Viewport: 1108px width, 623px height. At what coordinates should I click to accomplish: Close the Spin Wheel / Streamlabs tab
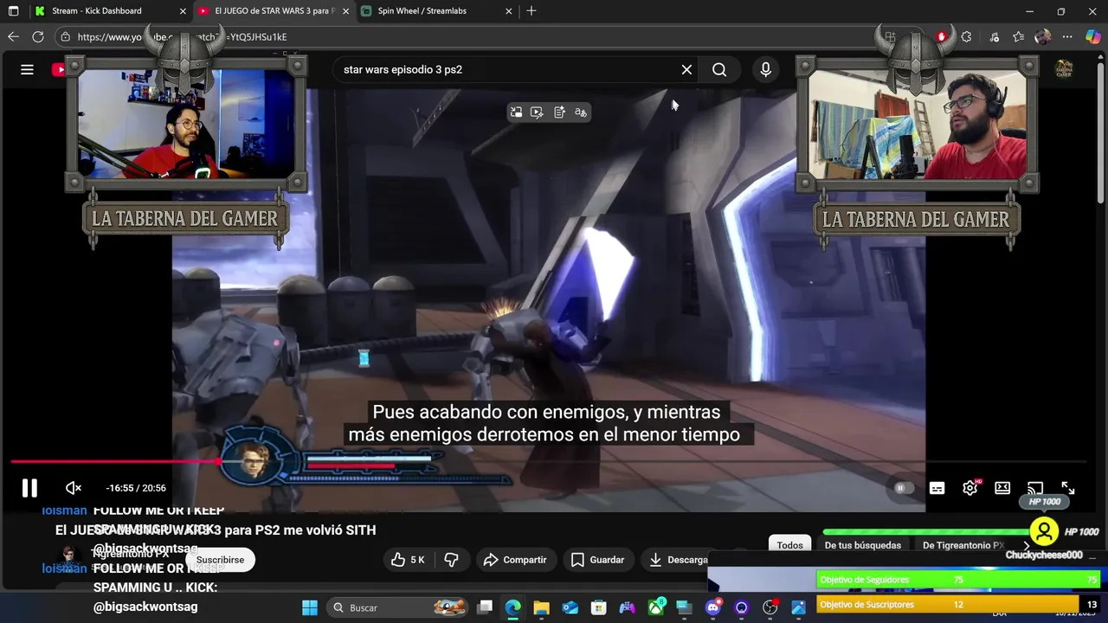(x=508, y=11)
